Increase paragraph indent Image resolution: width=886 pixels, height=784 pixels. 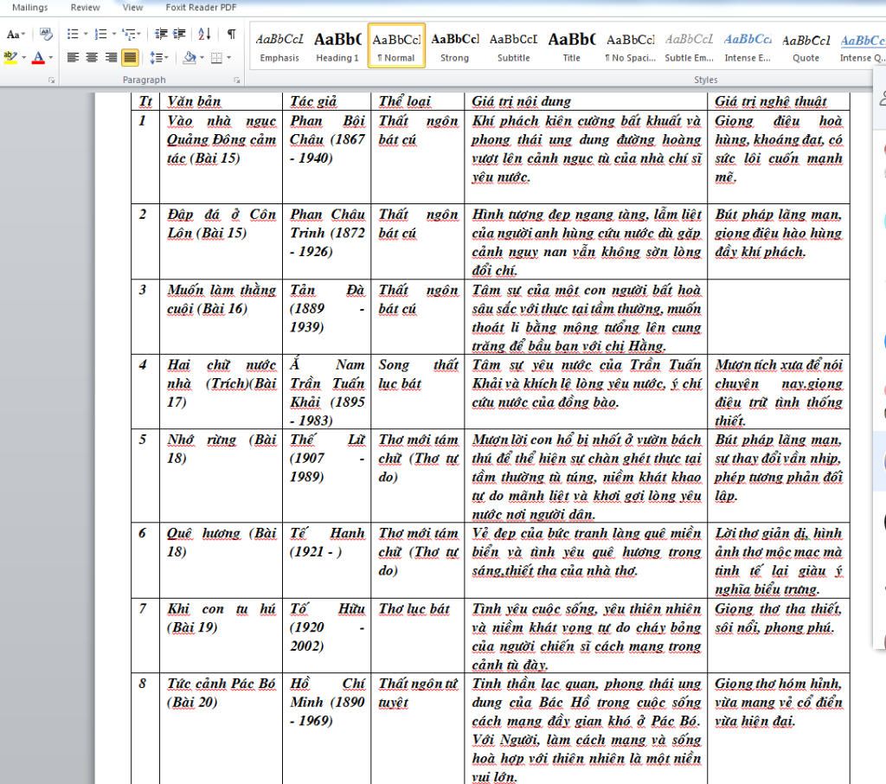pyautogui.click(x=179, y=35)
